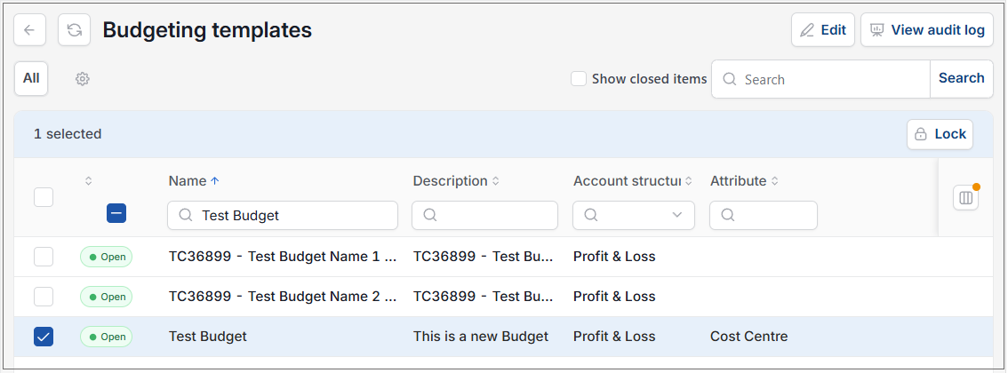Click the status column sort arrows
This screenshot has height=373, width=1008.
(x=89, y=181)
